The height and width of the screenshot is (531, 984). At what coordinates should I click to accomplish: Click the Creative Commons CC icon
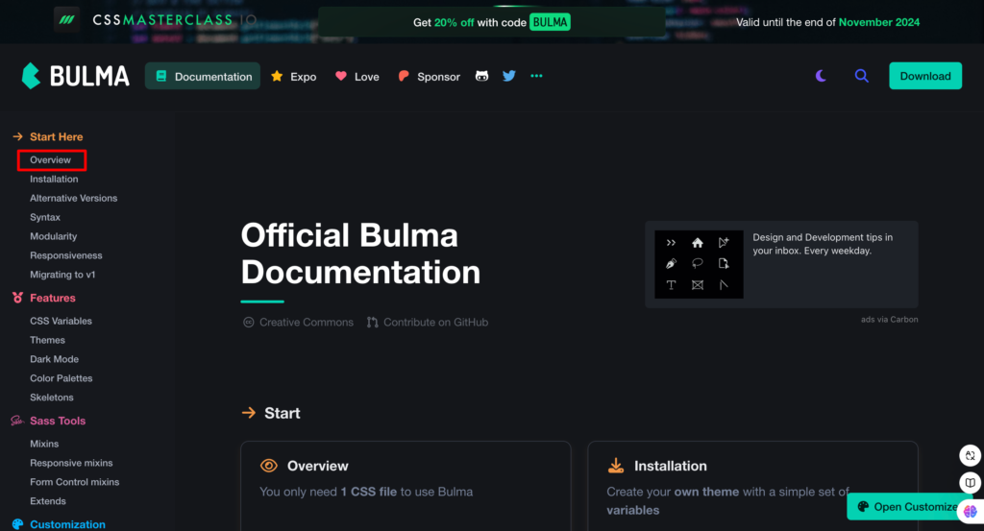249,323
